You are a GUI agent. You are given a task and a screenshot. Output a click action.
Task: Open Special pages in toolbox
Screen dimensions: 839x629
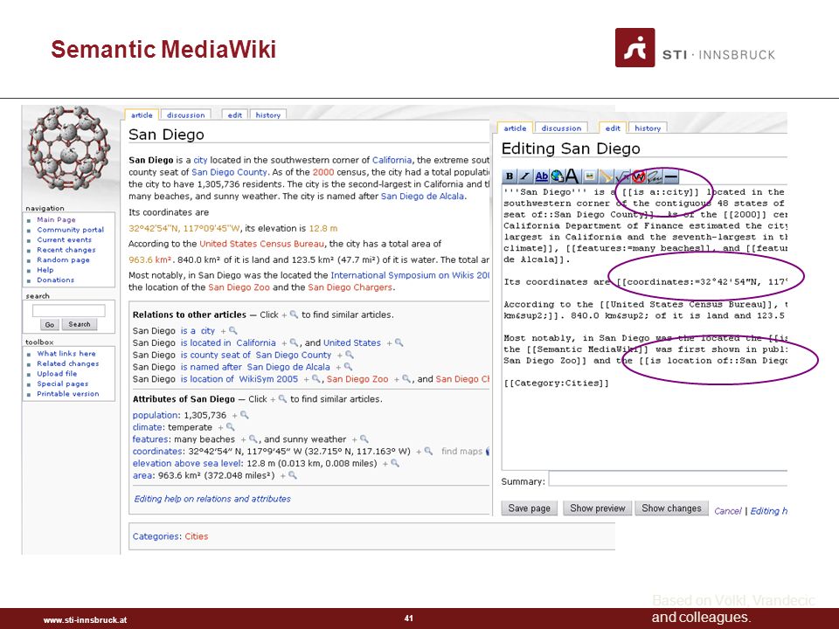(x=63, y=384)
